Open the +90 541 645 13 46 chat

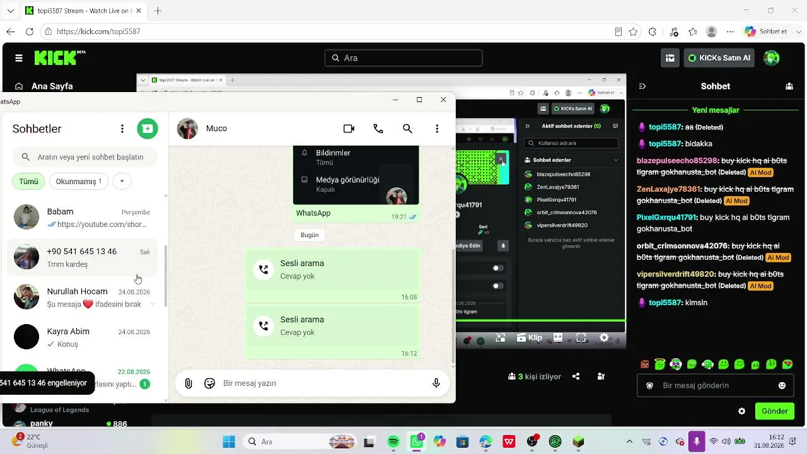[83, 257]
